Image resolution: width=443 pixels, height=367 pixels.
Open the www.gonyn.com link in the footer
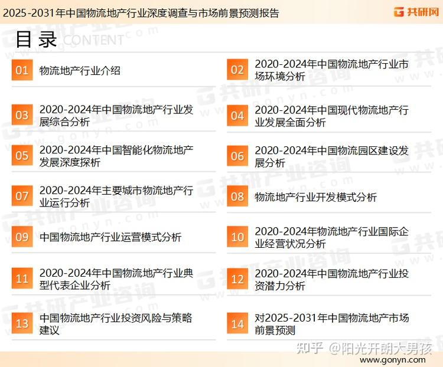(x=393, y=360)
